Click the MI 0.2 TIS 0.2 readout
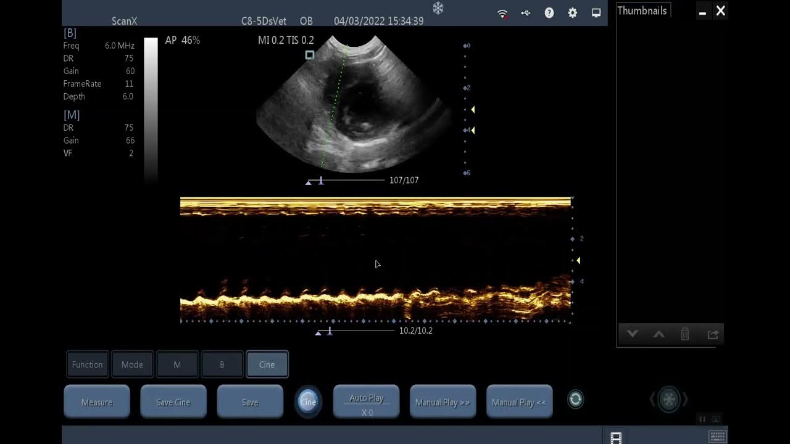Image resolution: width=790 pixels, height=444 pixels. (286, 40)
